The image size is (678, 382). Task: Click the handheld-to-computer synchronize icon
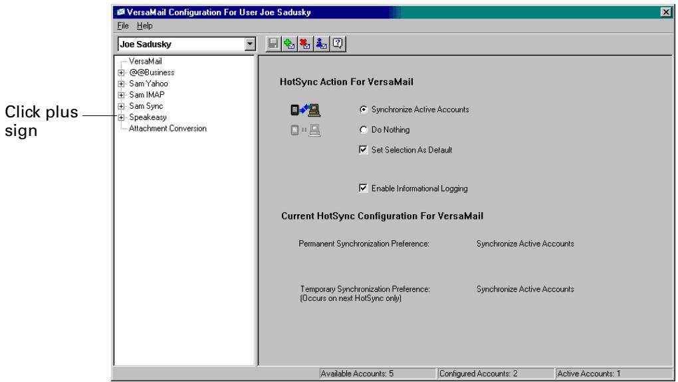[x=305, y=110]
